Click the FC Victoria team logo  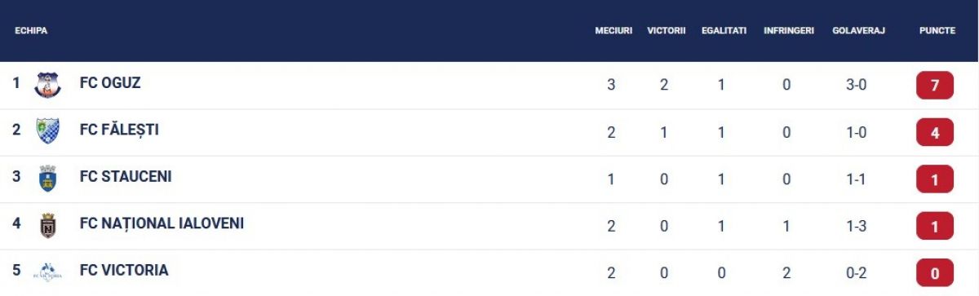48,272
